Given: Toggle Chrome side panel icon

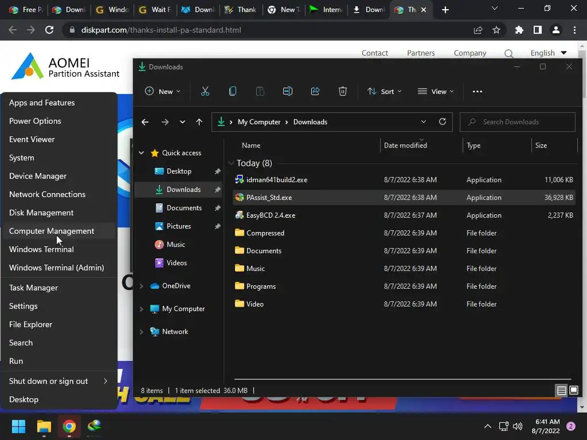Looking at the screenshot, I should coord(538,30).
